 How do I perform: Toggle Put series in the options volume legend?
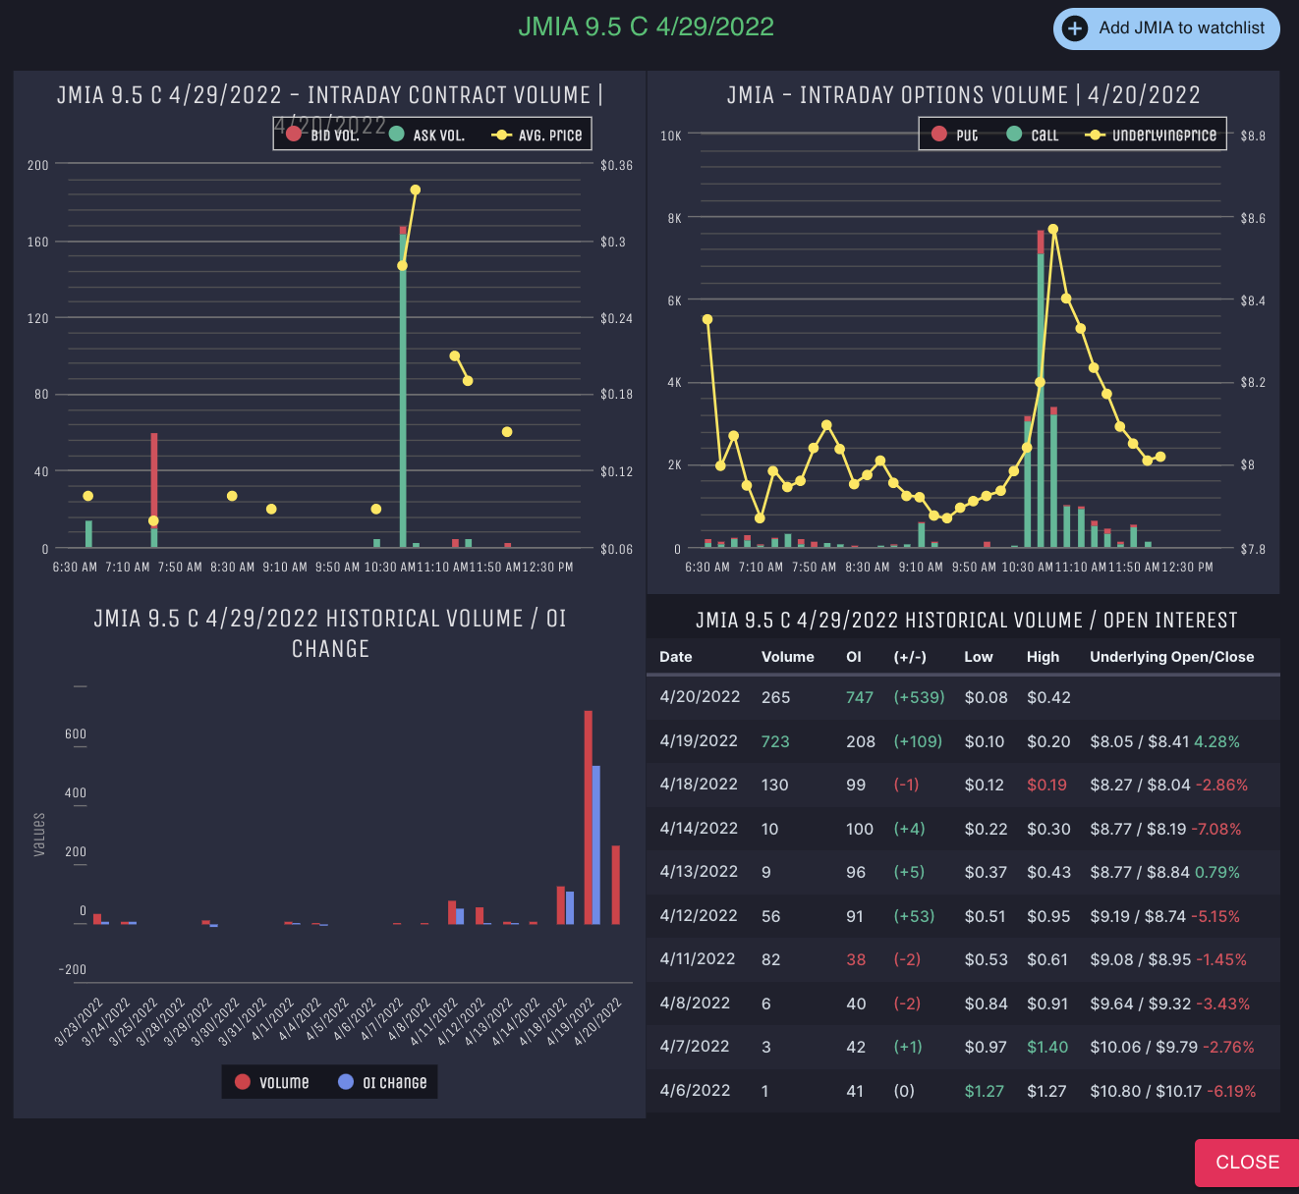coord(954,135)
